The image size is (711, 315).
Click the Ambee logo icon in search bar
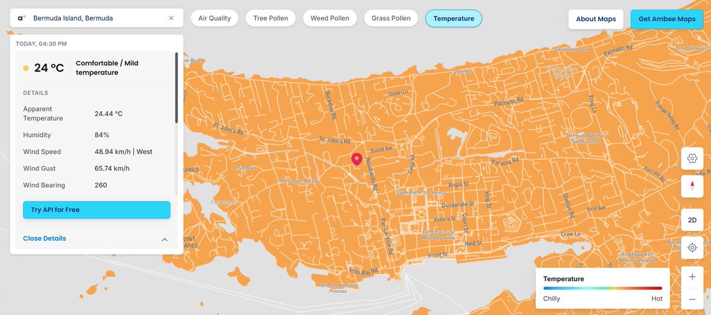pyautogui.click(x=21, y=18)
